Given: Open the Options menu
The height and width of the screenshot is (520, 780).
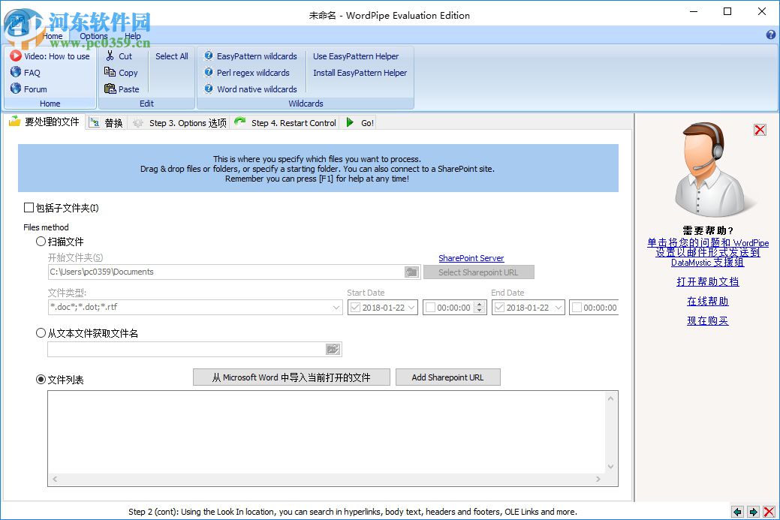Looking at the screenshot, I should click(93, 35).
